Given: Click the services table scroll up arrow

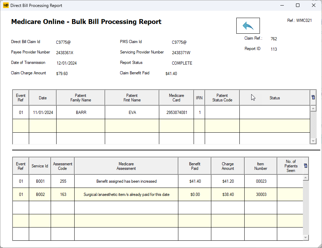Looking at the screenshot, I should pos(306,177).
